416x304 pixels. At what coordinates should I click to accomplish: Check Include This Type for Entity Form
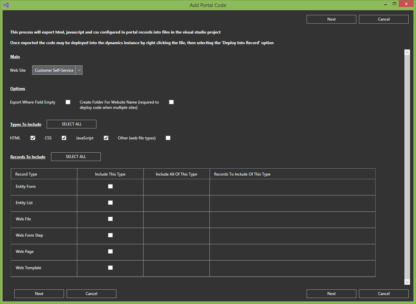(x=110, y=186)
